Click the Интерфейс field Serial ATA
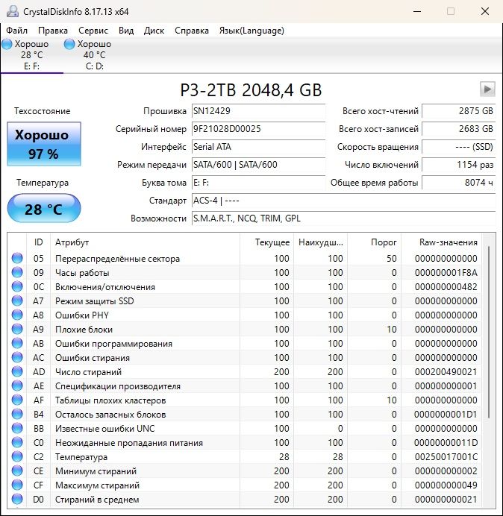503x516 pixels. tap(258, 147)
